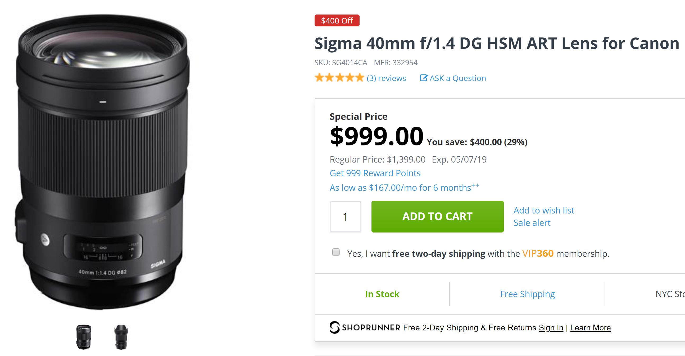Click the red $400 Off badge

point(337,20)
